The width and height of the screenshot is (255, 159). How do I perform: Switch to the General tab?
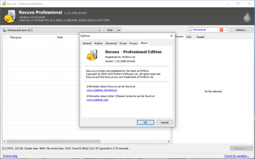click(x=87, y=43)
